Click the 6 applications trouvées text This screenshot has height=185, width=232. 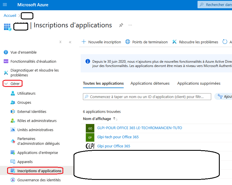tap(102, 111)
